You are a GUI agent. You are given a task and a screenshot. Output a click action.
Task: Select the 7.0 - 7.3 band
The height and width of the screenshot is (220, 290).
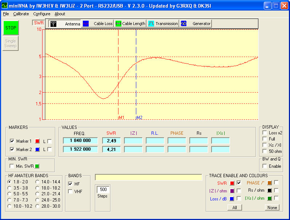(x=9, y=200)
